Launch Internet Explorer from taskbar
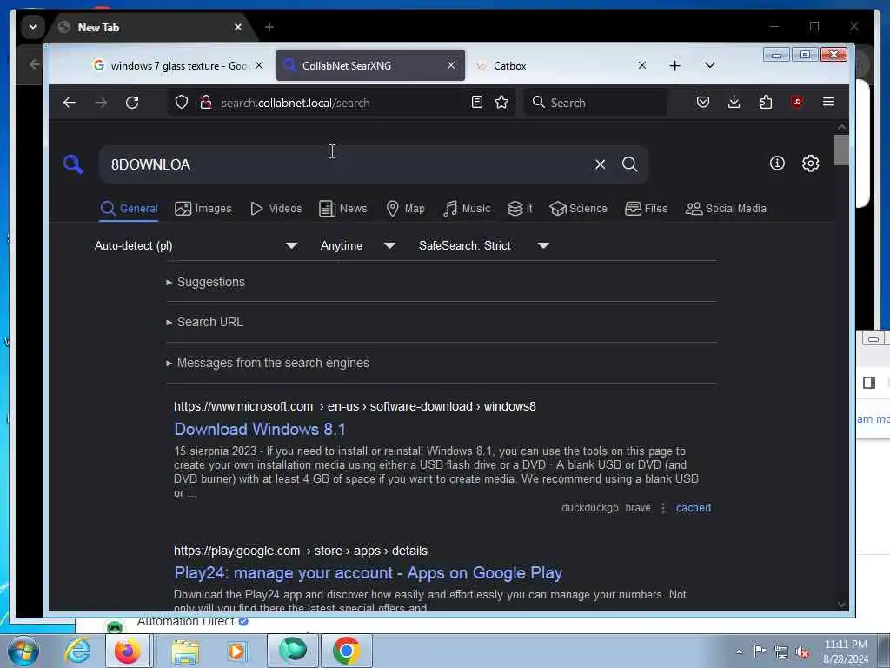The width and height of the screenshot is (890, 668). 77,651
